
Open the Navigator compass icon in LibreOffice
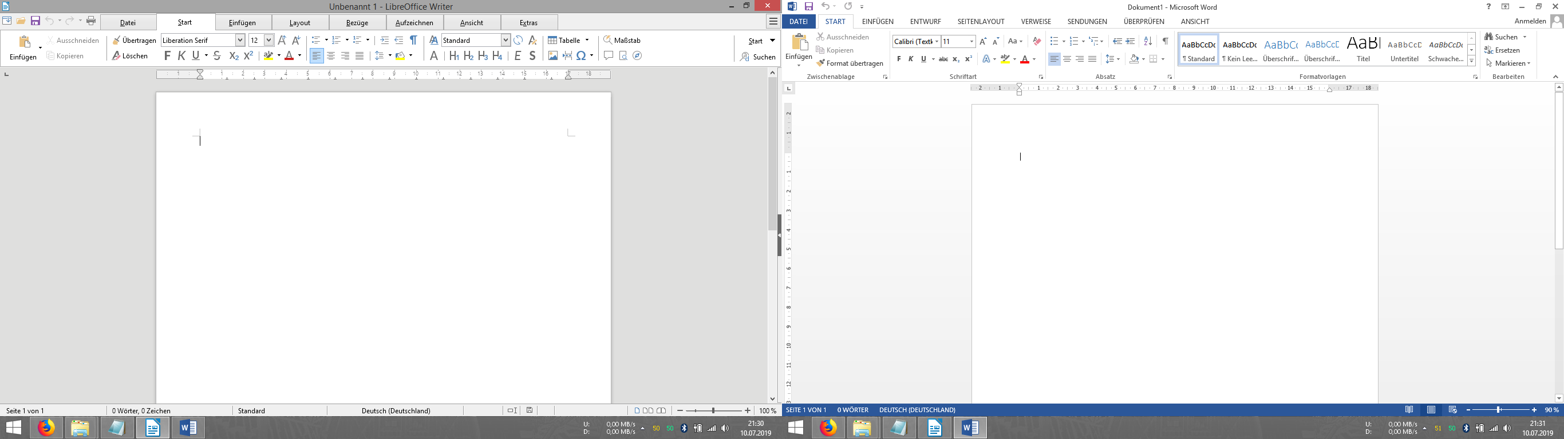click(x=637, y=56)
